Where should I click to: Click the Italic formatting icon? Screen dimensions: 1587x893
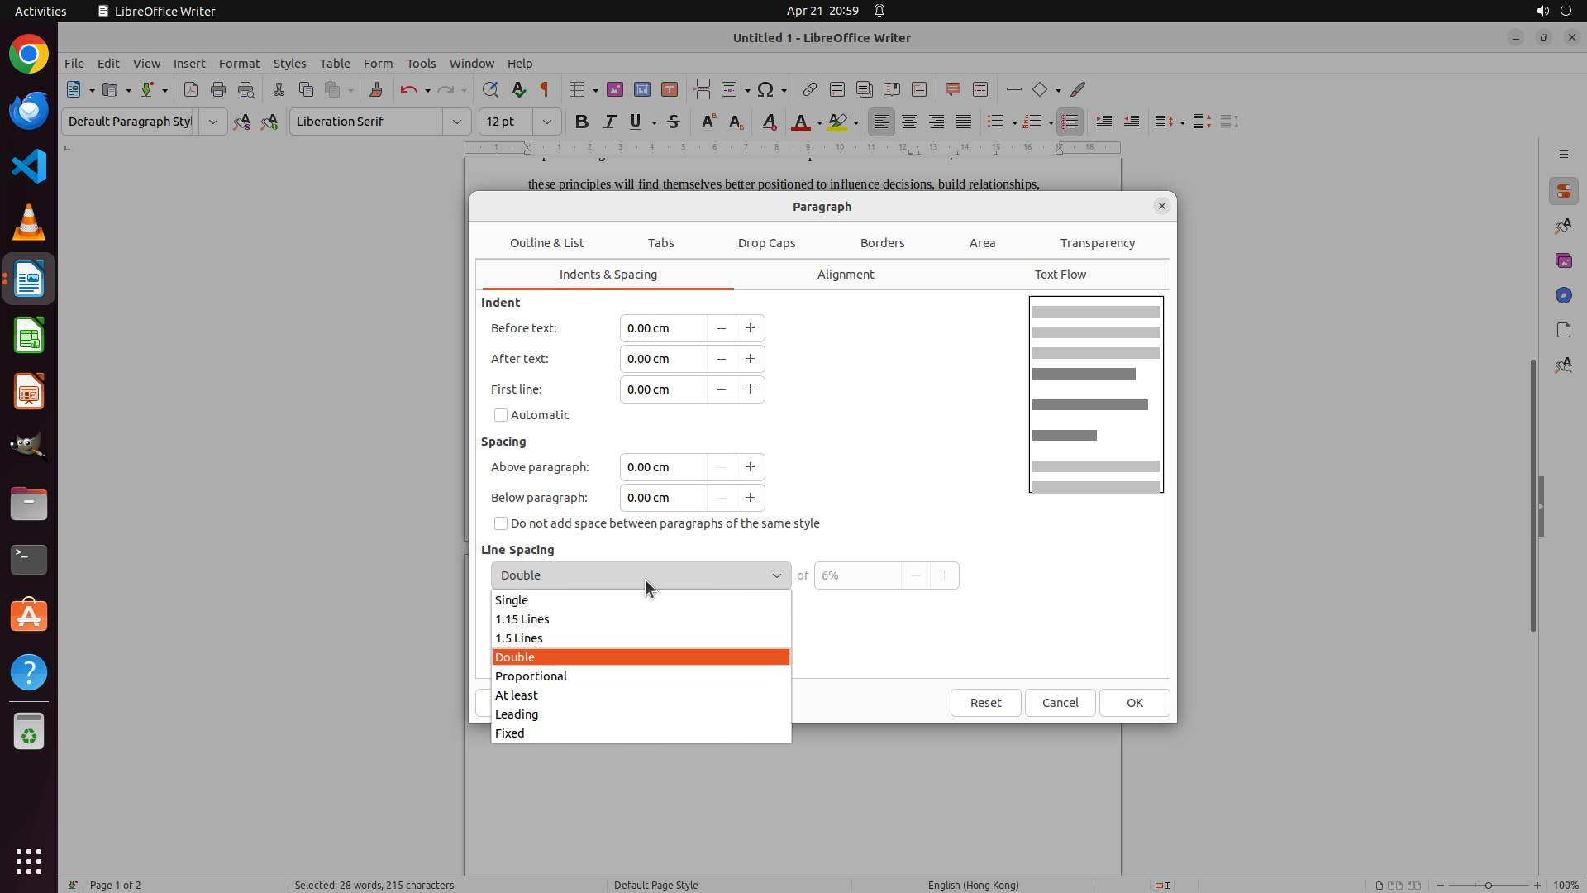point(610,122)
